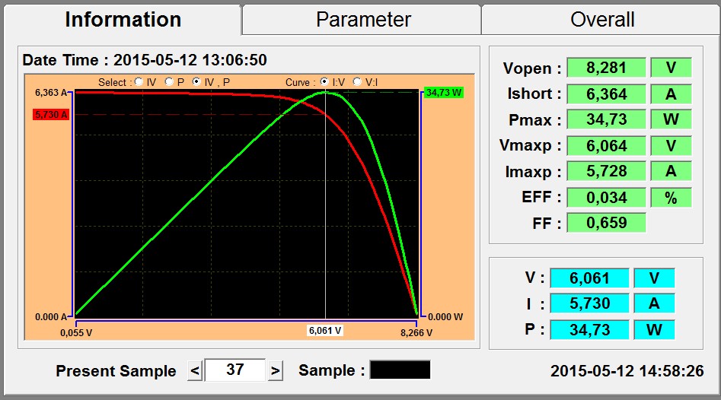Click the Present Sample number field
Viewport: 721px width, 400px height.
click(x=235, y=370)
